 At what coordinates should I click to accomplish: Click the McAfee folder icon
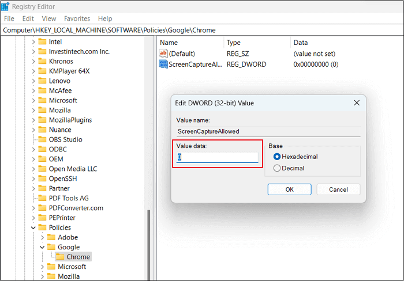(42, 90)
